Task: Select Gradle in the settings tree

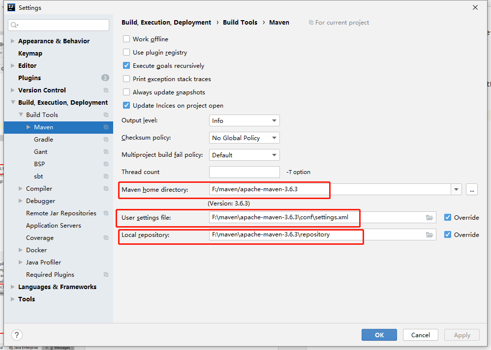Action: click(x=44, y=139)
